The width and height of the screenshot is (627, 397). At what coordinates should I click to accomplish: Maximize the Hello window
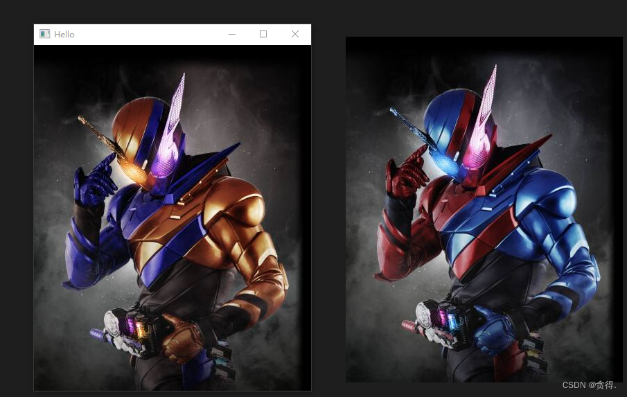[263, 35]
